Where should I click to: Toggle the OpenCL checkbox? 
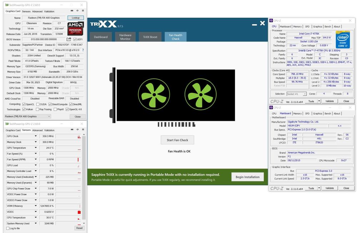(x=24, y=104)
